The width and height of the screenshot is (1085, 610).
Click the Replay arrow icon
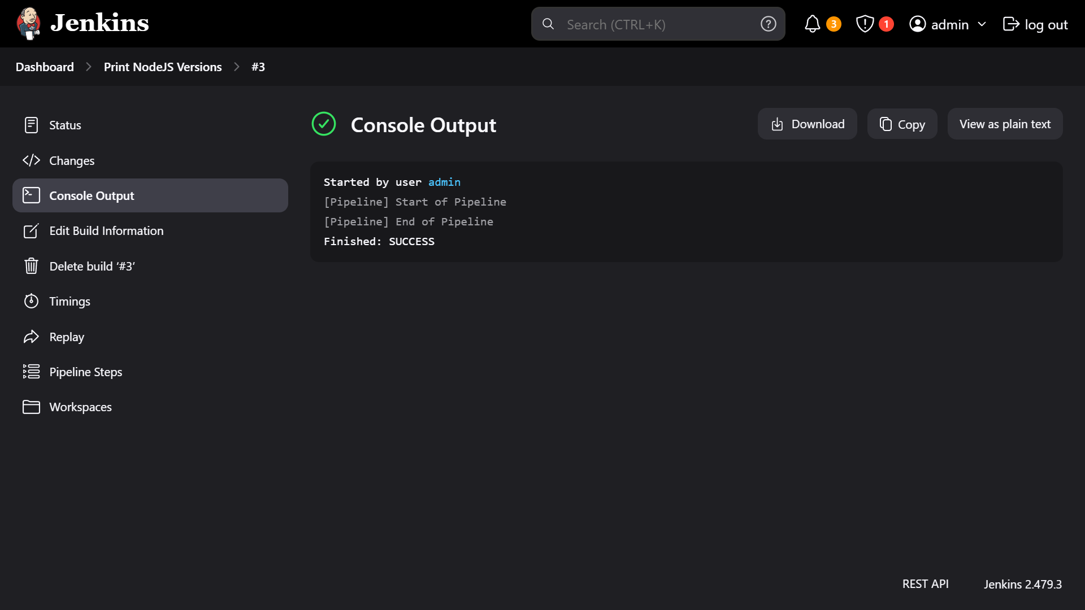point(31,337)
